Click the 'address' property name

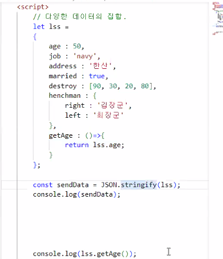(x=63, y=66)
